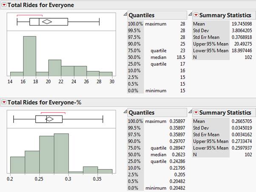This screenshot has width=256, height=192.
Task: Click the red shortest-half bracket above top box plot
Action: point(29,16)
